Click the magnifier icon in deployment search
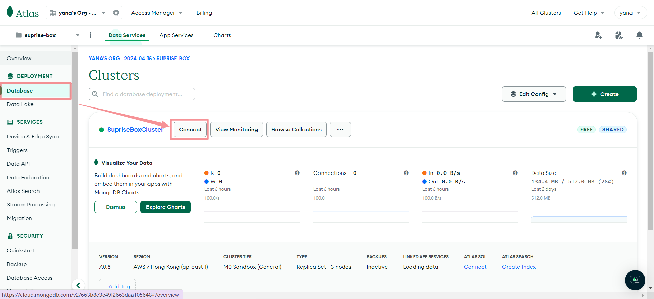The width and height of the screenshot is (654, 299). [95, 94]
